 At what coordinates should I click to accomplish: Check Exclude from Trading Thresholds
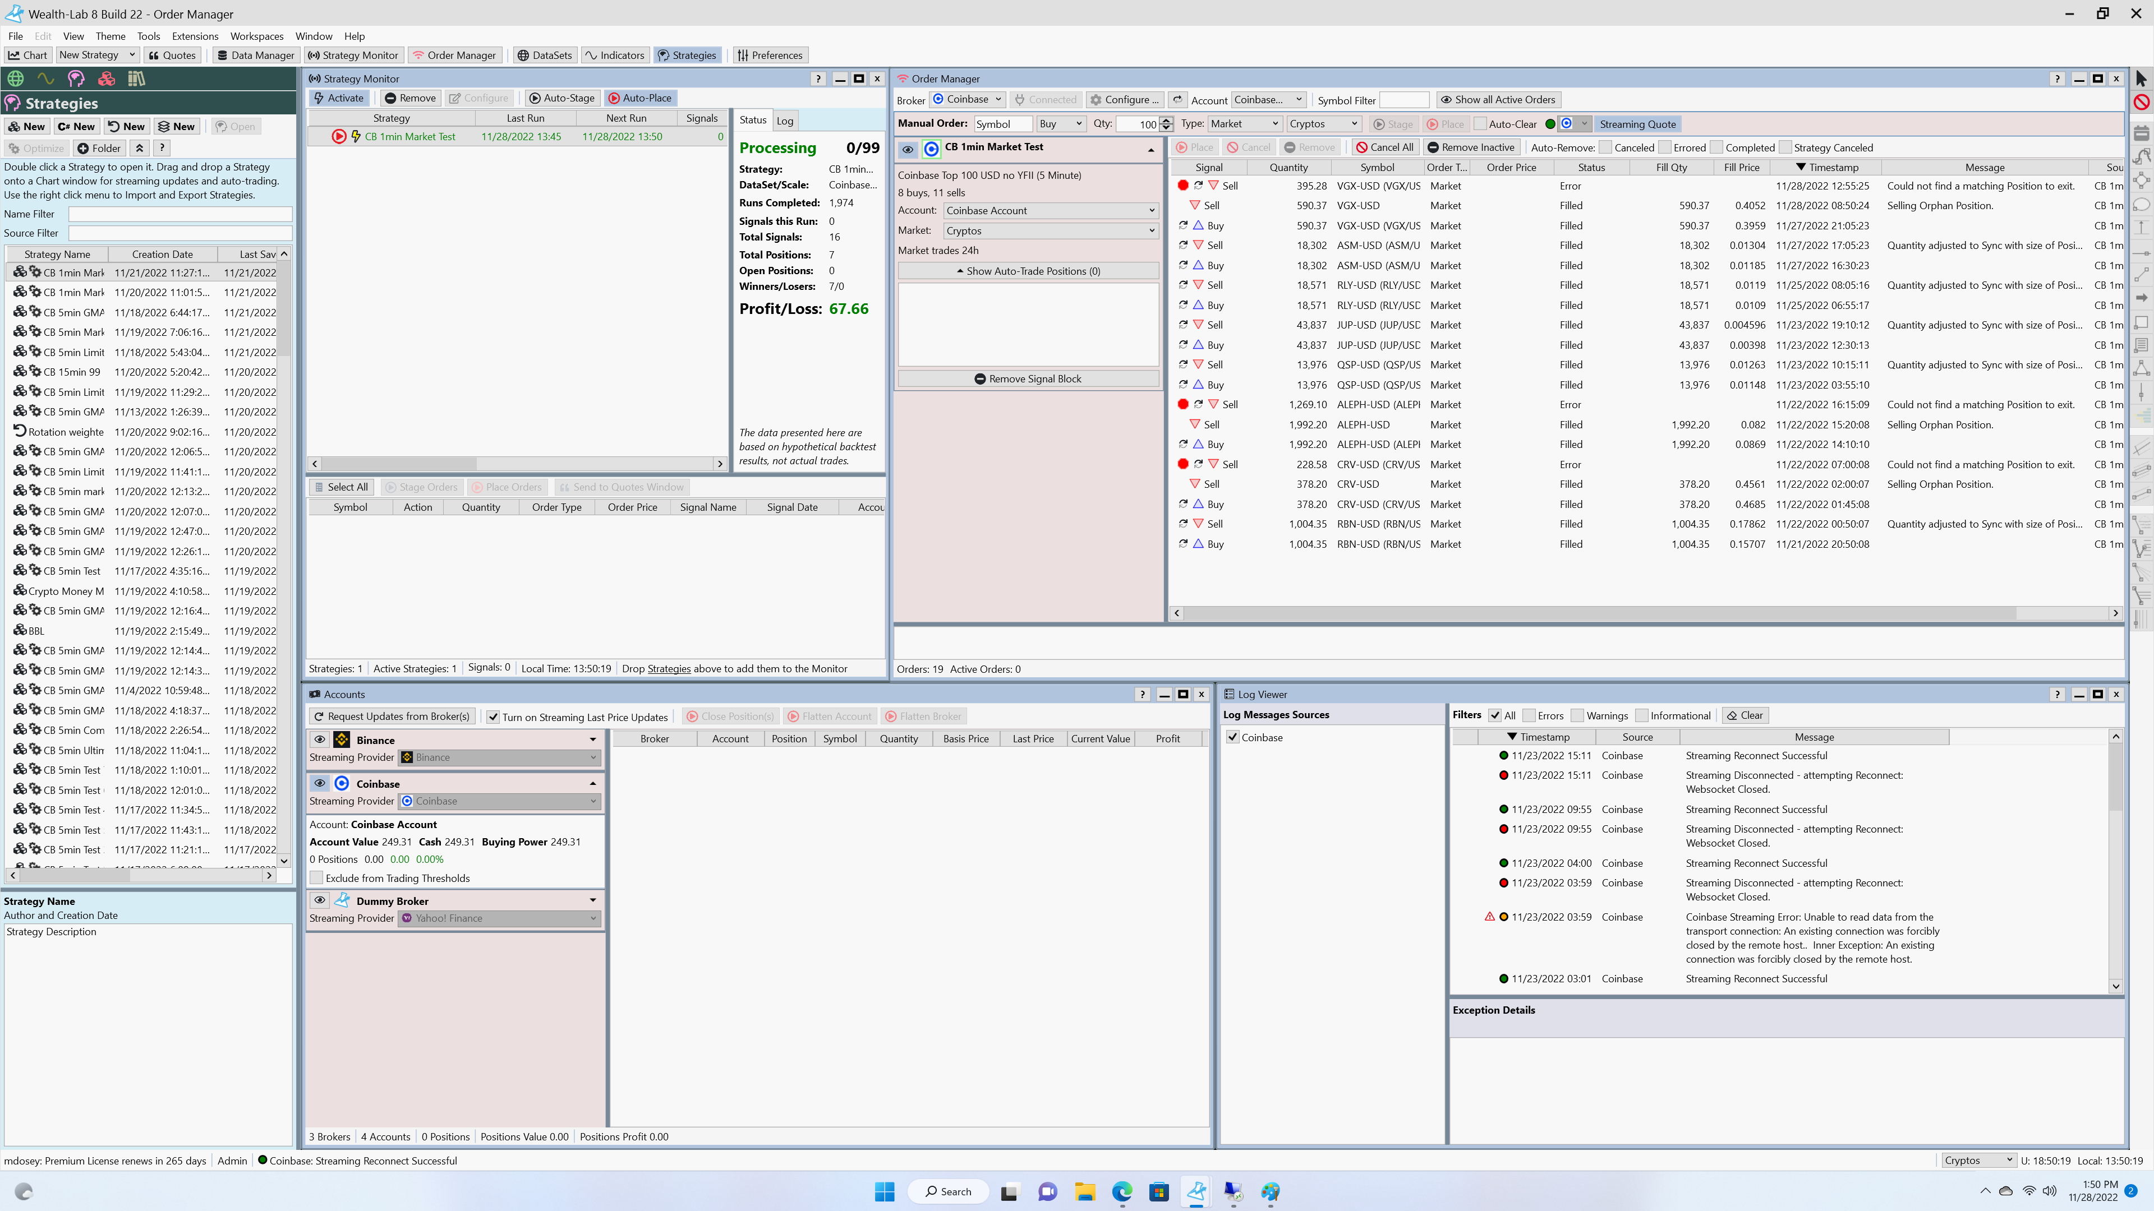click(316, 879)
